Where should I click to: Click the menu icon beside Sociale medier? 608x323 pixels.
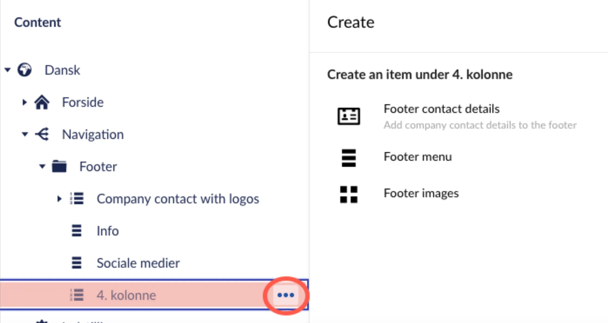coord(76,263)
